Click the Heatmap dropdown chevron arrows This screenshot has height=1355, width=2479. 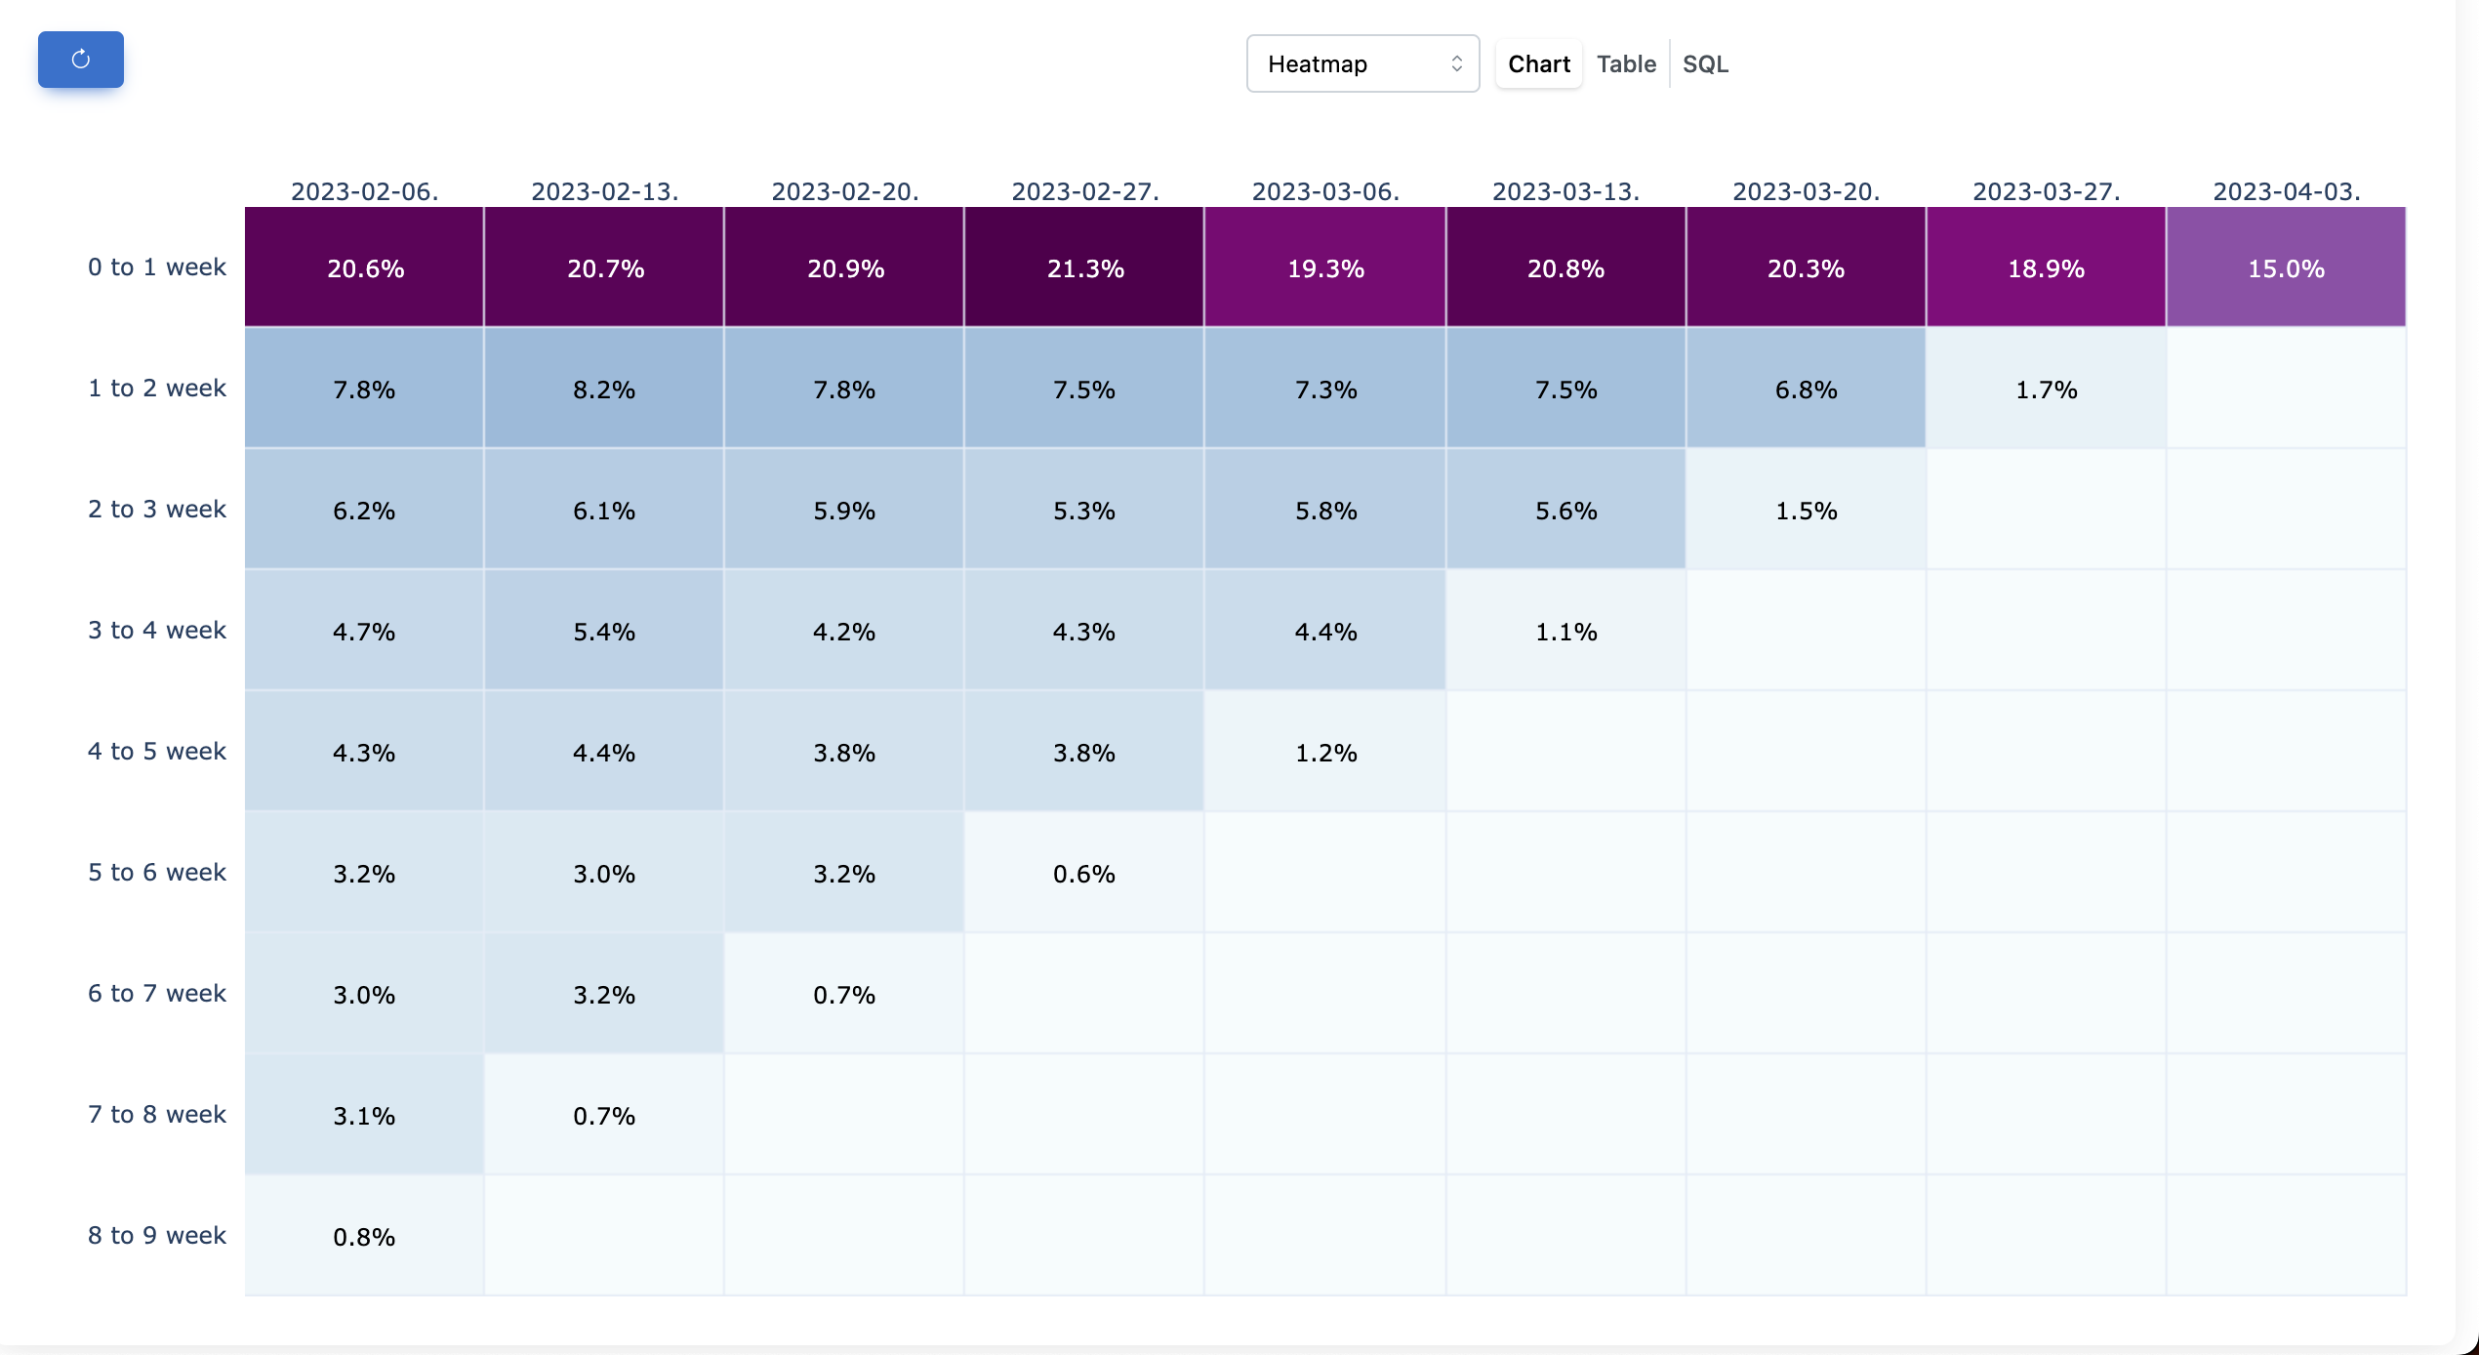pyautogui.click(x=1456, y=64)
